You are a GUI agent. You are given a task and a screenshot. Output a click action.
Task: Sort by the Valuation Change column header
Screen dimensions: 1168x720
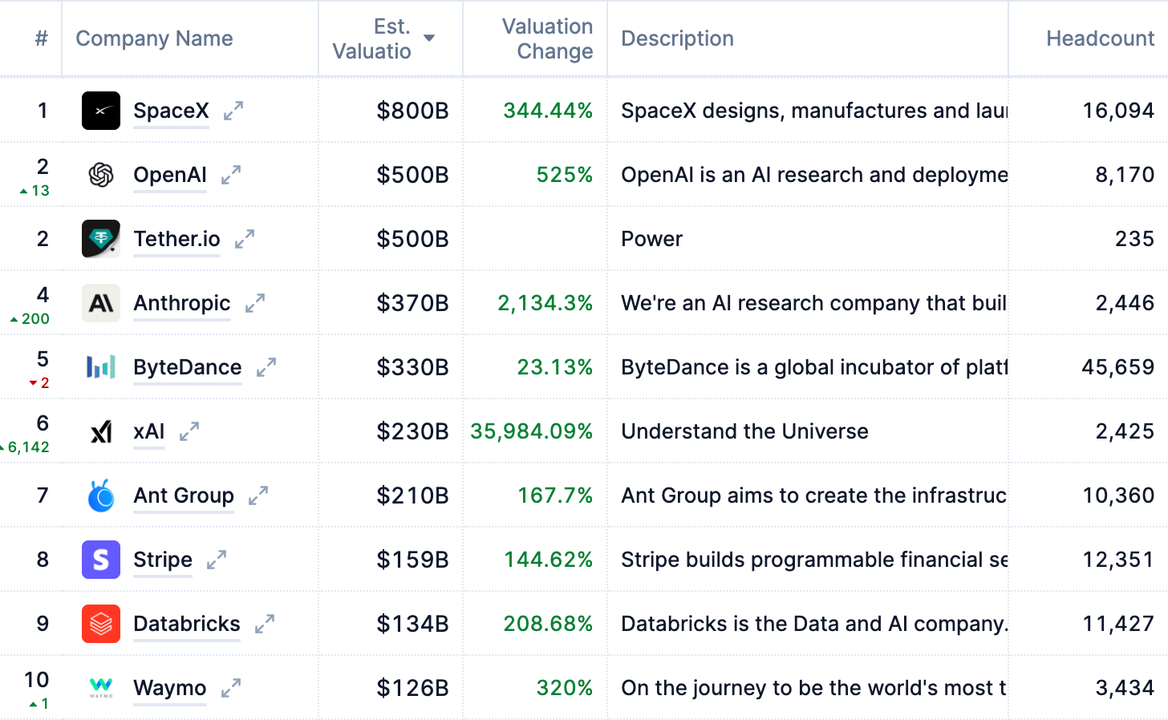[547, 38]
